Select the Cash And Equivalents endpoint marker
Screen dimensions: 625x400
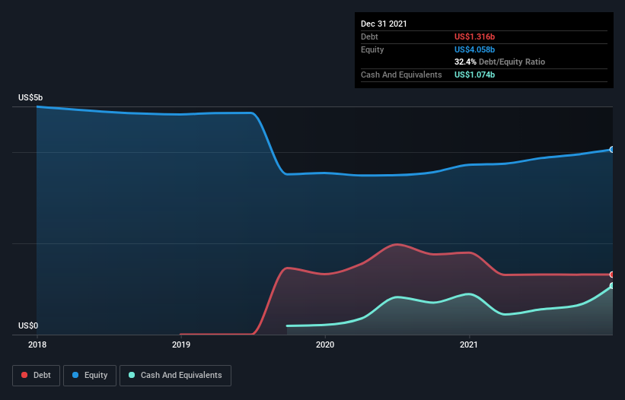612,286
